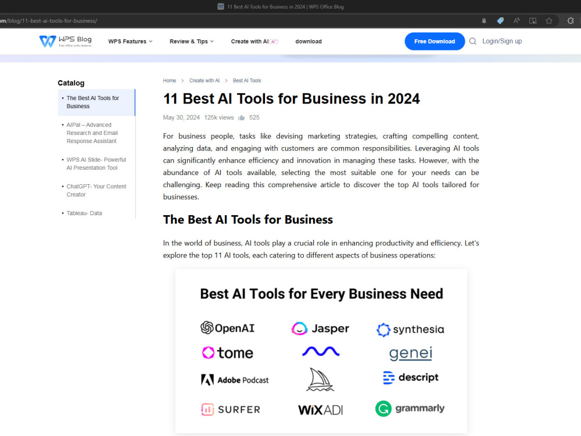
Task: Click Best AI Tools for Every Business Need title
Action: click(x=321, y=294)
